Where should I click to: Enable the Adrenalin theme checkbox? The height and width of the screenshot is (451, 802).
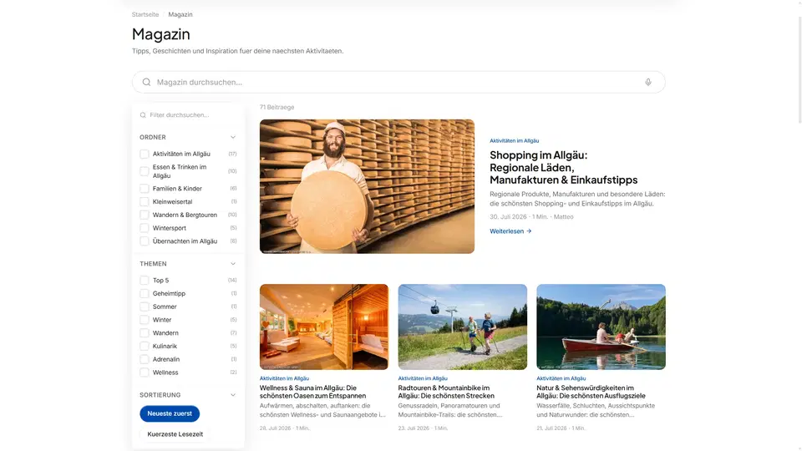pos(145,359)
